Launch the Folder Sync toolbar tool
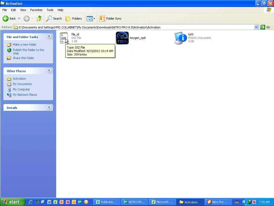274x206 pixels. 110,19
